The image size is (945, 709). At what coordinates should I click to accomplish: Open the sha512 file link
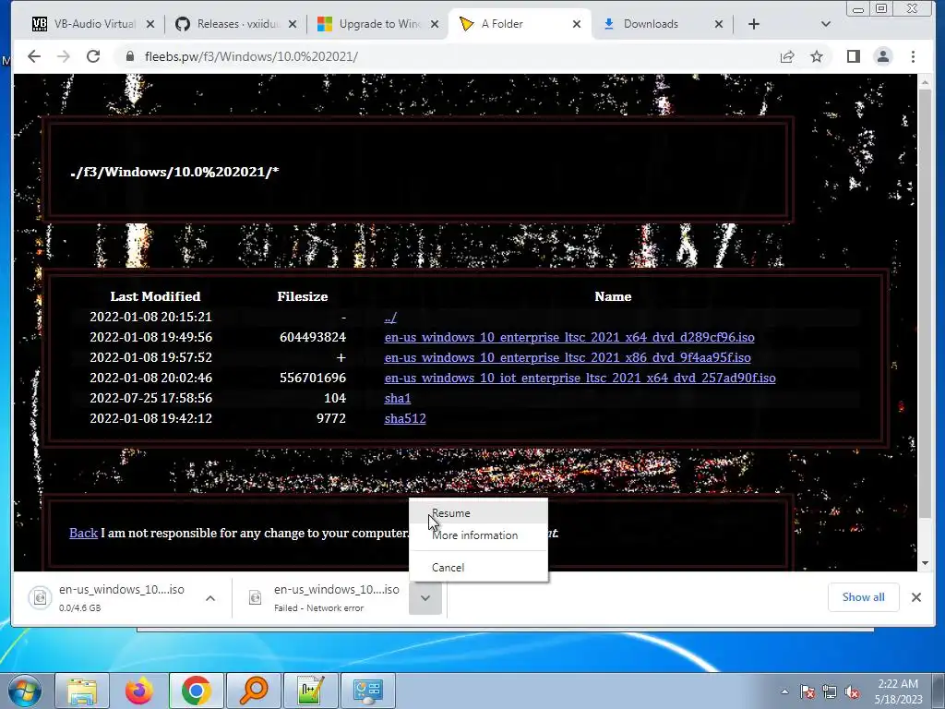click(405, 418)
